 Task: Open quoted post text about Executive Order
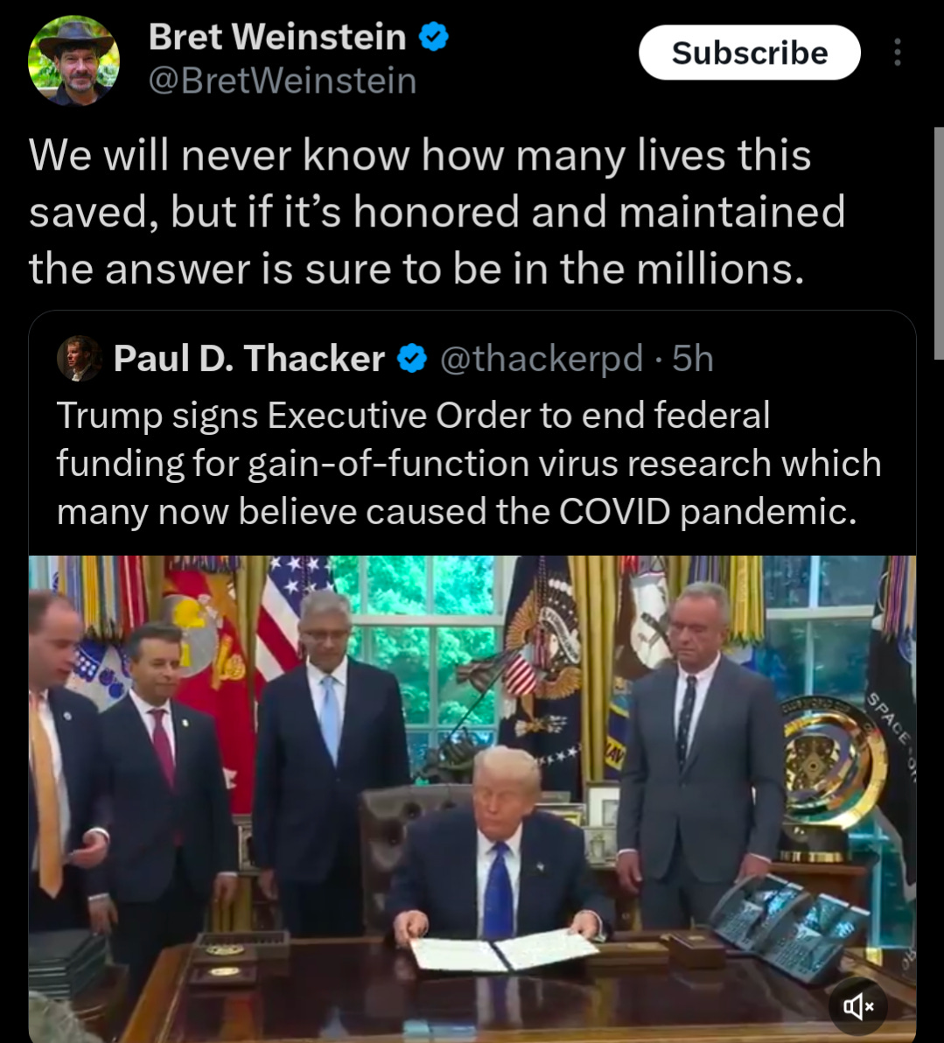pos(469,464)
